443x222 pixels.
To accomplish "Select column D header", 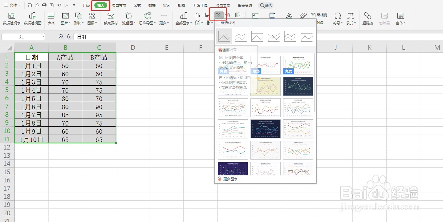I will [x=133, y=48].
